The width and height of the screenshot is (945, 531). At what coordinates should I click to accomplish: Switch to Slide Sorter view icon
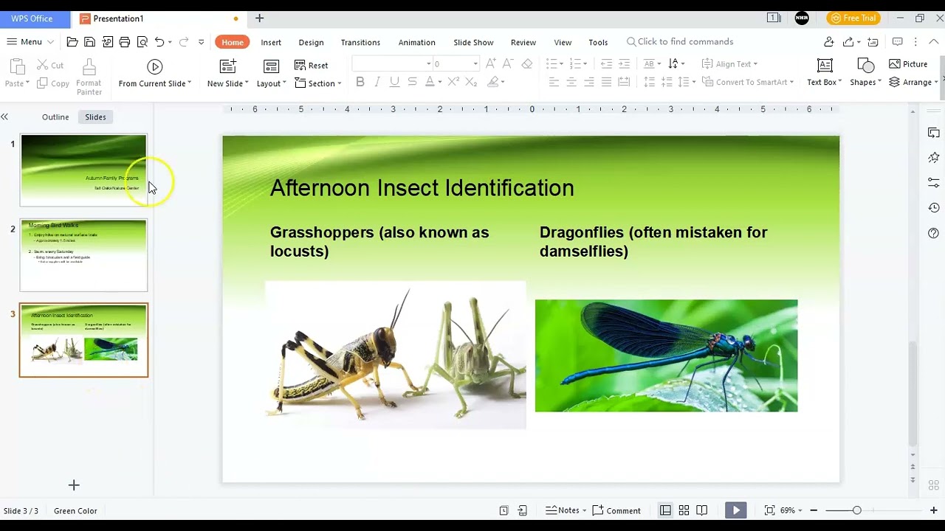684,510
